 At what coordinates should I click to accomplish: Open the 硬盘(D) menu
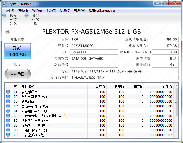point(65,11)
